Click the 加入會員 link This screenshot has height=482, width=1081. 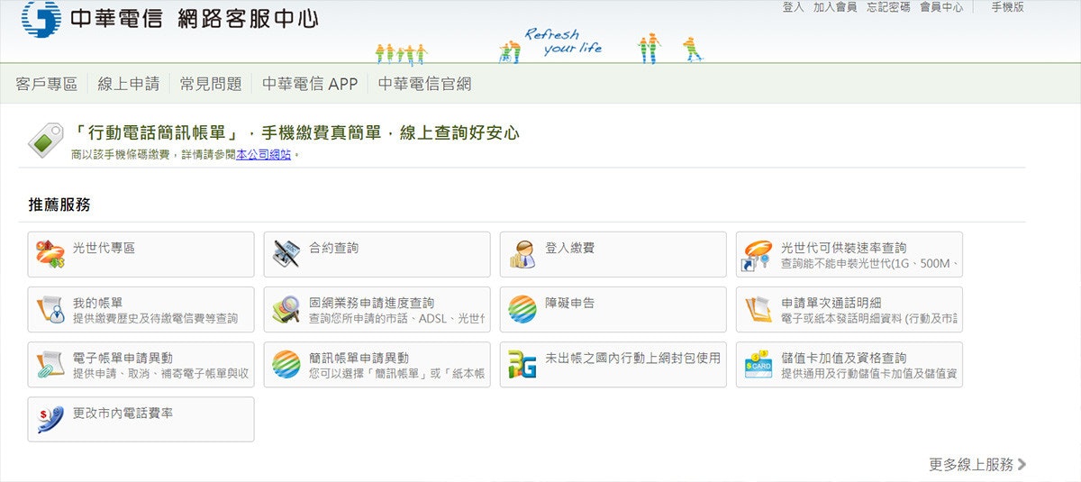tap(834, 7)
